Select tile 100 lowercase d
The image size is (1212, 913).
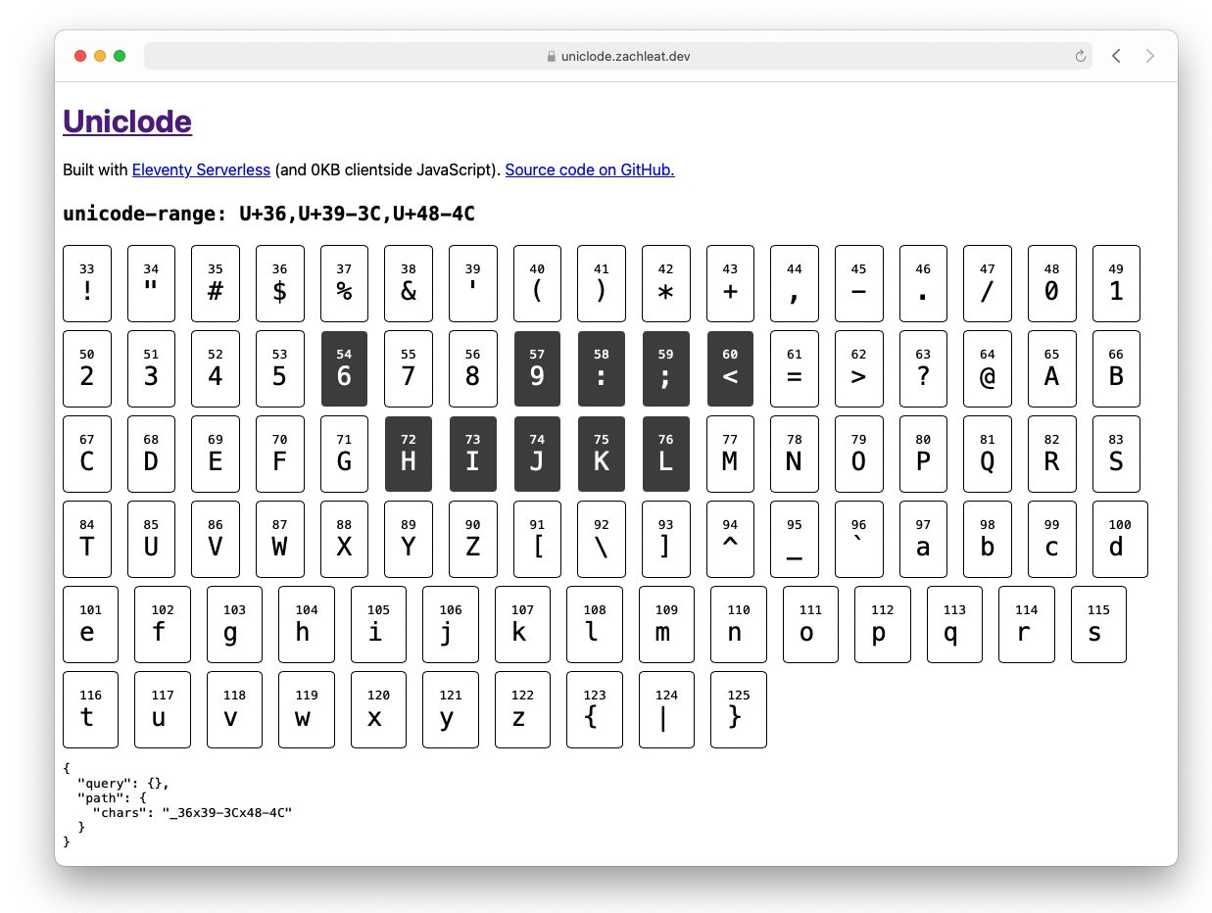tap(1120, 539)
